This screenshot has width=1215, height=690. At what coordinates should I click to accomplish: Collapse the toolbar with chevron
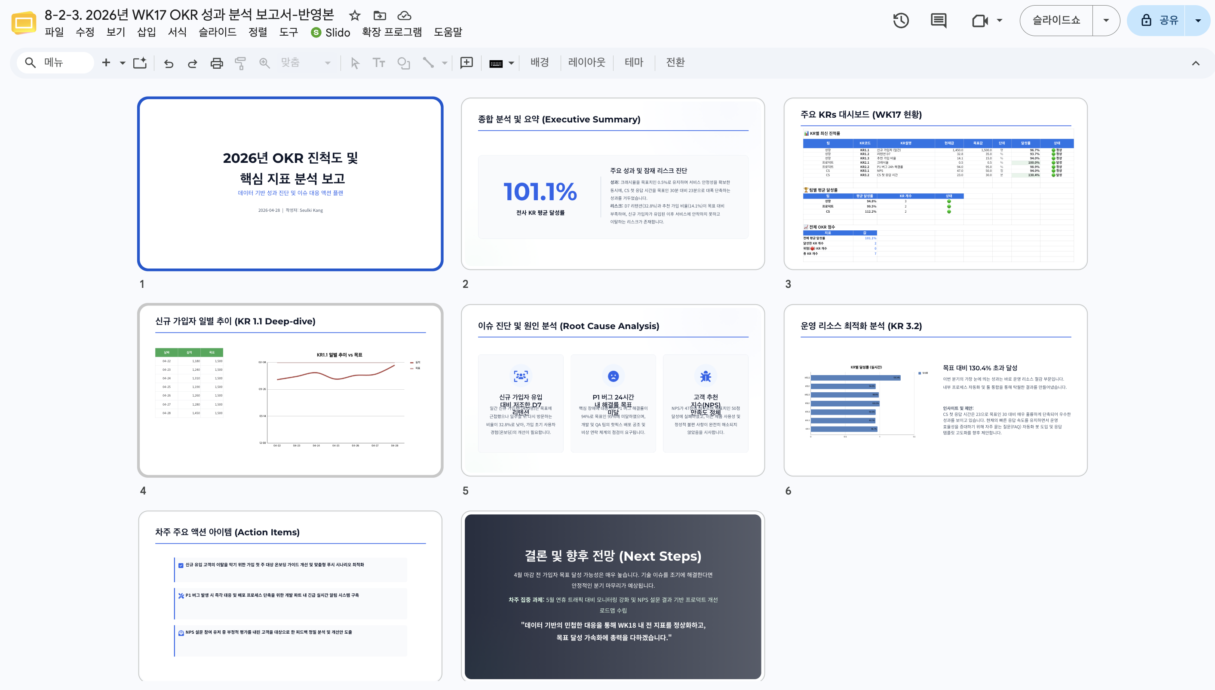coord(1196,63)
